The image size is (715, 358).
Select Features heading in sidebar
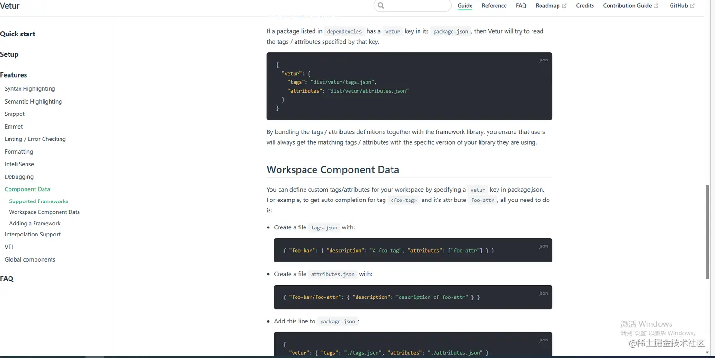tap(14, 75)
